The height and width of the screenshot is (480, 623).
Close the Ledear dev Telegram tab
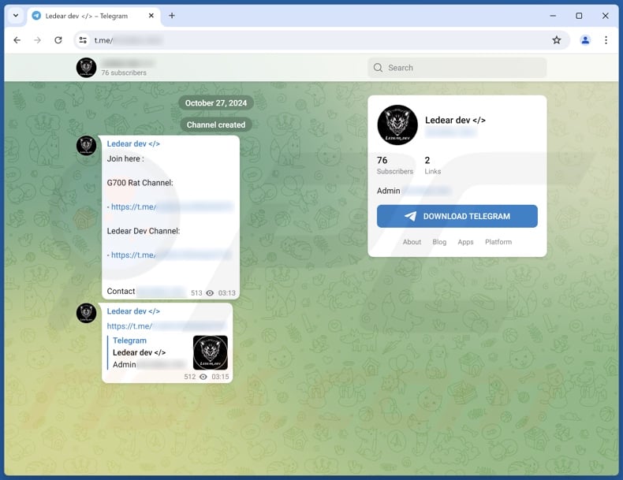151,16
